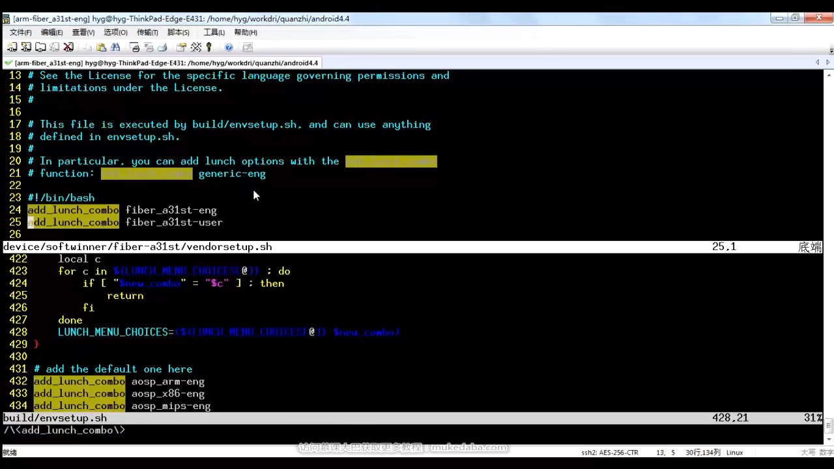Image resolution: width=834 pixels, height=469 pixels.
Task: Click the 大写 caps lock indicator
Action: (807, 452)
